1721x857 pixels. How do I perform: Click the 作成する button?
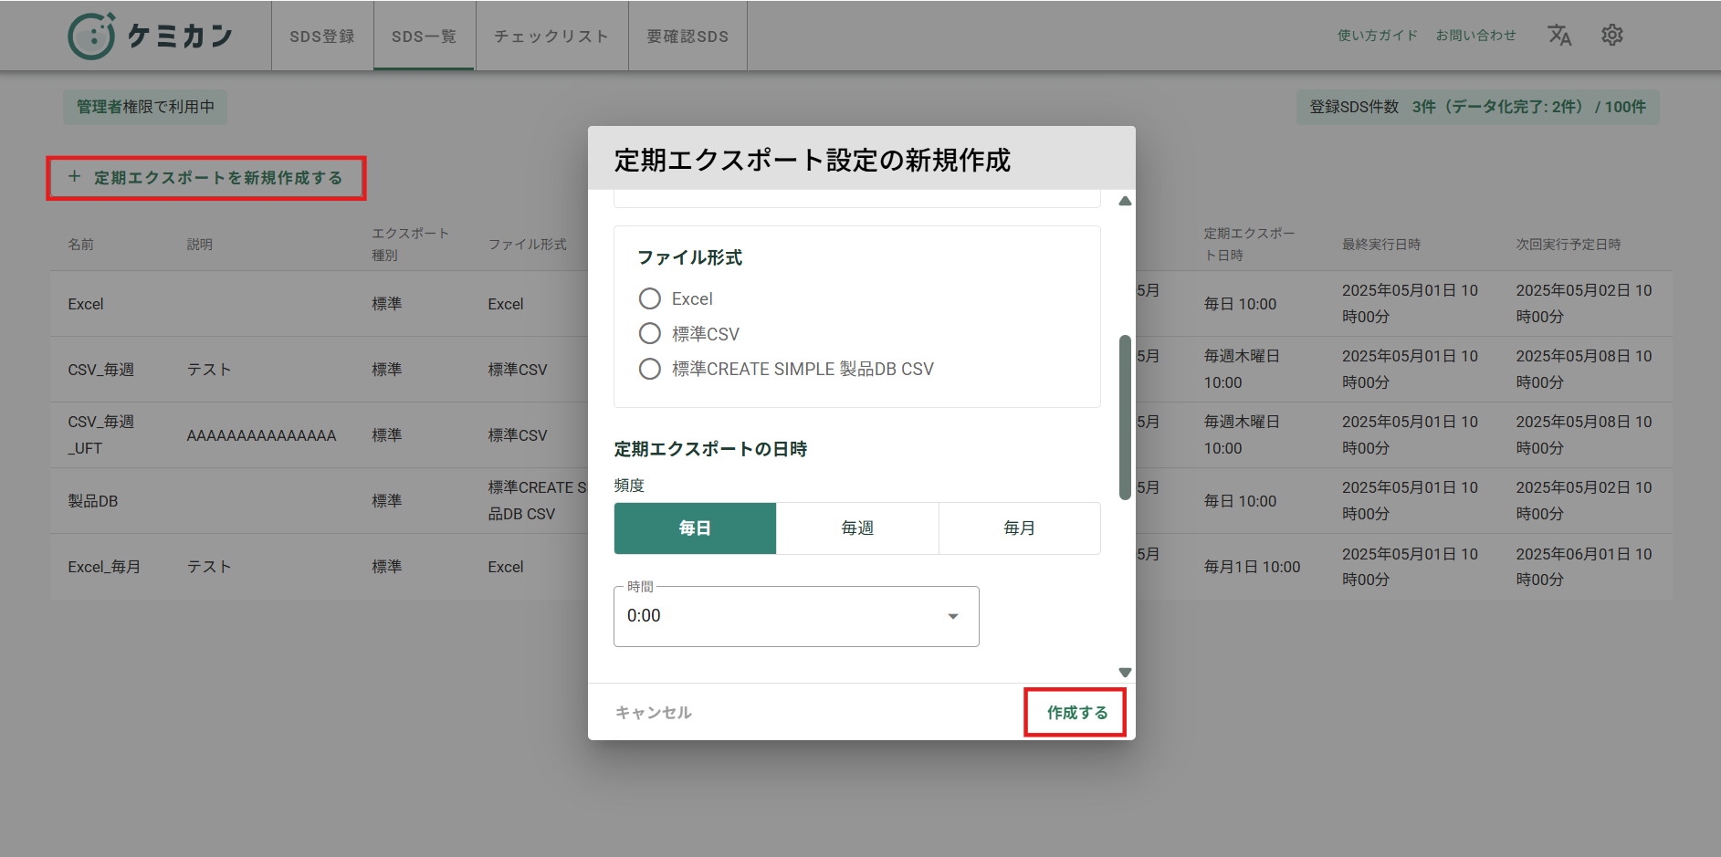(x=1076, y=713)
